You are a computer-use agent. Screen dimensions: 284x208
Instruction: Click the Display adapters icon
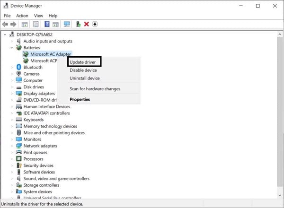click(x=19, y=93)
